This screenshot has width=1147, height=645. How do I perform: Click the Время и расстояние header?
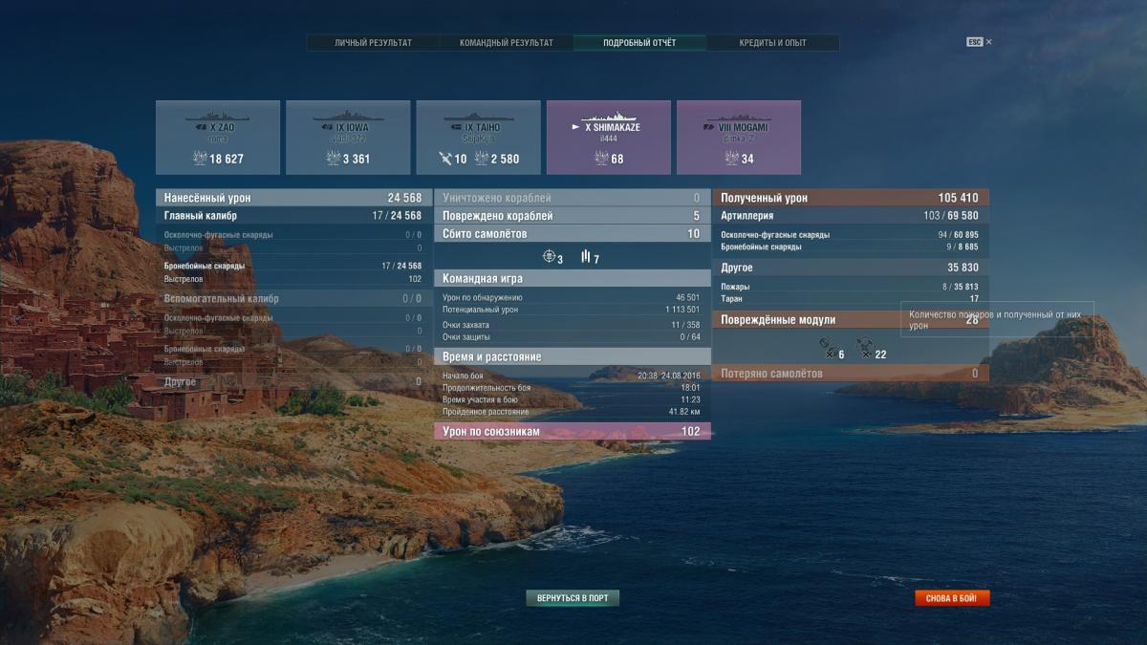pos(573,356)
